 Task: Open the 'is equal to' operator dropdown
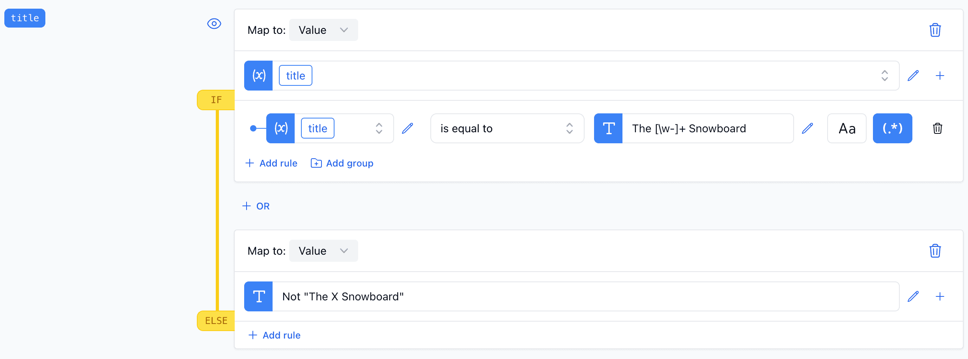pyautogui.click(x=507, y=128)
